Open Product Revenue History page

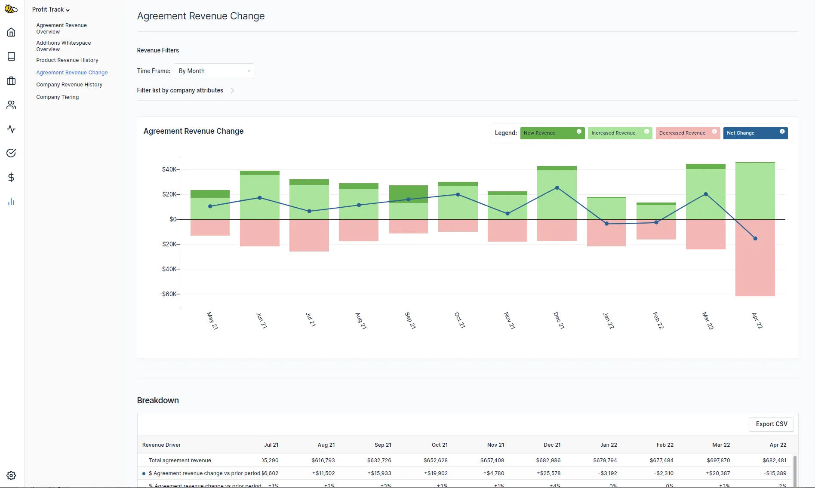[67, 60]
